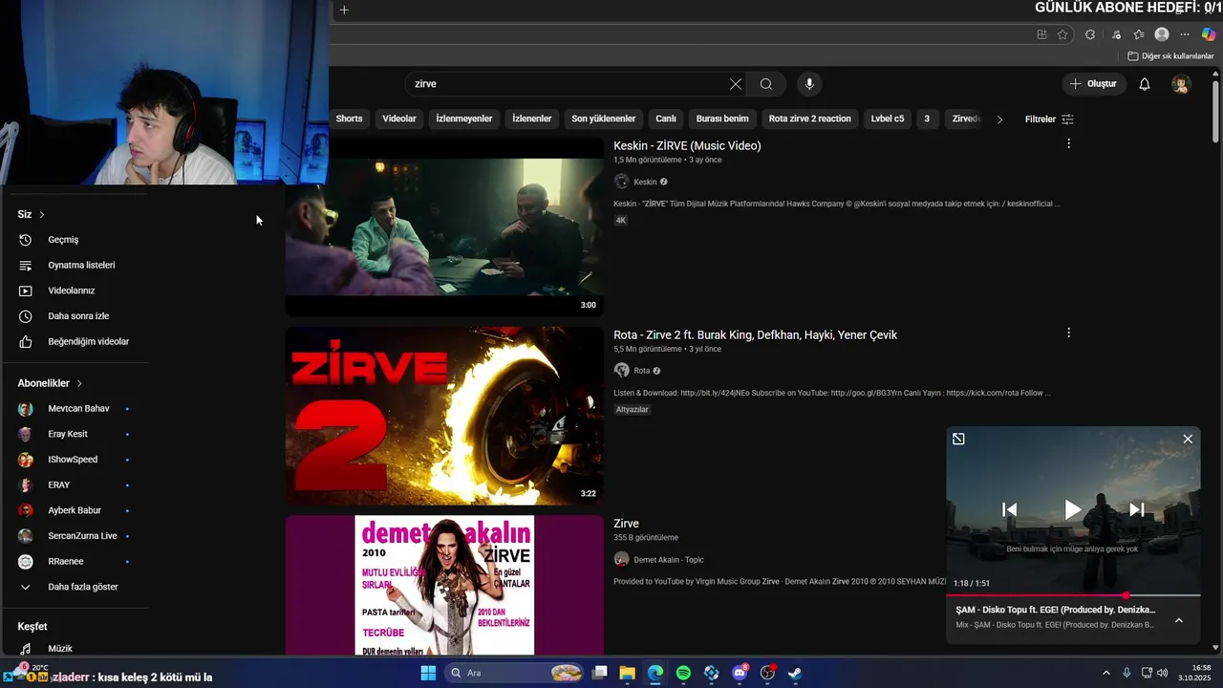1223x688 pixels.
Task: Open more options for Rota Zirve 2 video
Action: pos(1068,333)
